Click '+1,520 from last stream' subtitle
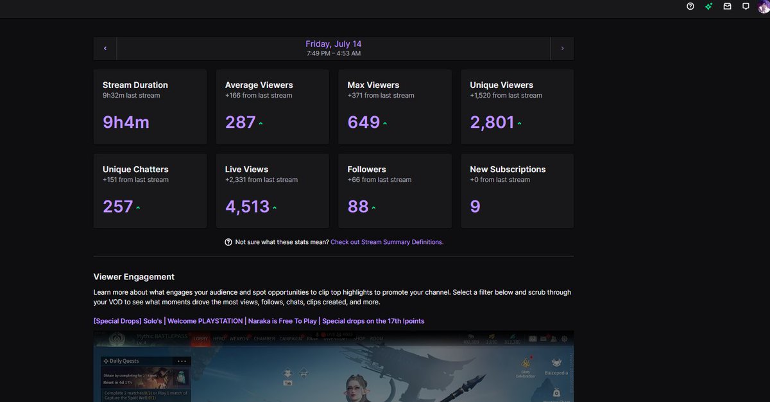770x402 pixels. 506,95
